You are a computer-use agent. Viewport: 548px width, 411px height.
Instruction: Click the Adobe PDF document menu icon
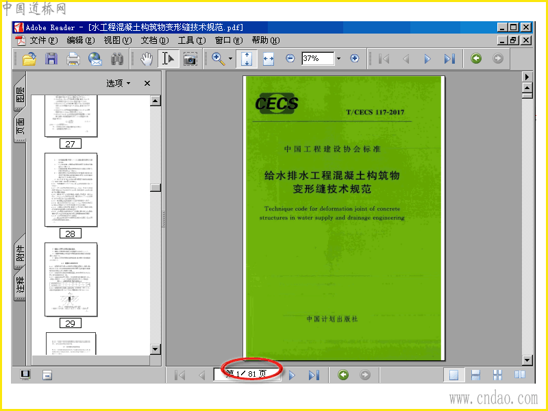tap(21, 40)
